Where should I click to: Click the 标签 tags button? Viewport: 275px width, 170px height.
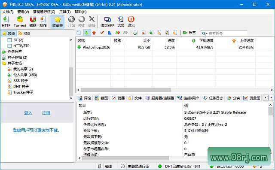click(x=189, y=33)
